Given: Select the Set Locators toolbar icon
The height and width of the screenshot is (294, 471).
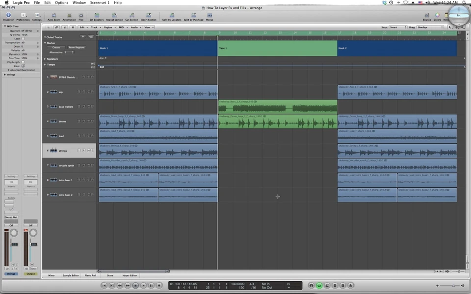Looking at the screenshot, I should [x=96, y=15].
